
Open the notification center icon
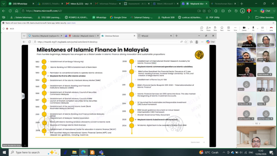click(271, 152)
